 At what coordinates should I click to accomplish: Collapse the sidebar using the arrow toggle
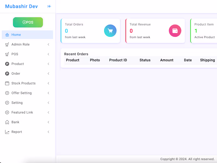[49, 6]
